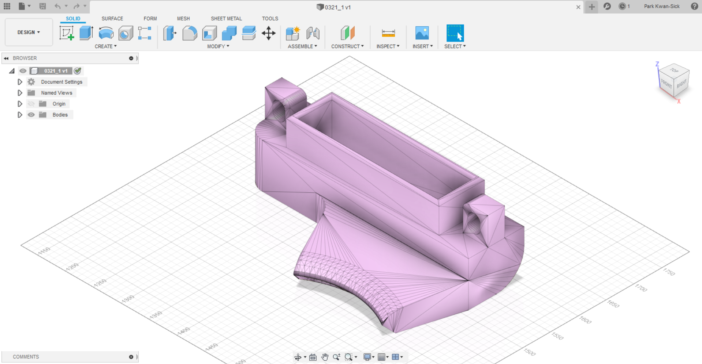Expand the Origin node
This screenshot has height=364, width=702.
[x=20, y=104]
